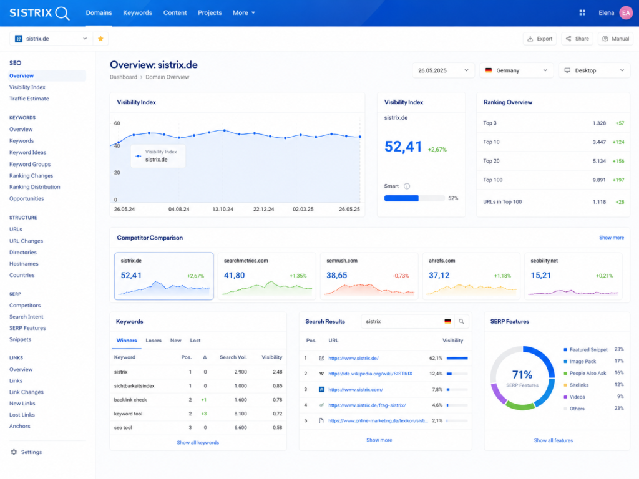Open Elena's EA profile avatar
This screenshot has width=639, height=479.
pyautogui.click(x=625, y=12)
